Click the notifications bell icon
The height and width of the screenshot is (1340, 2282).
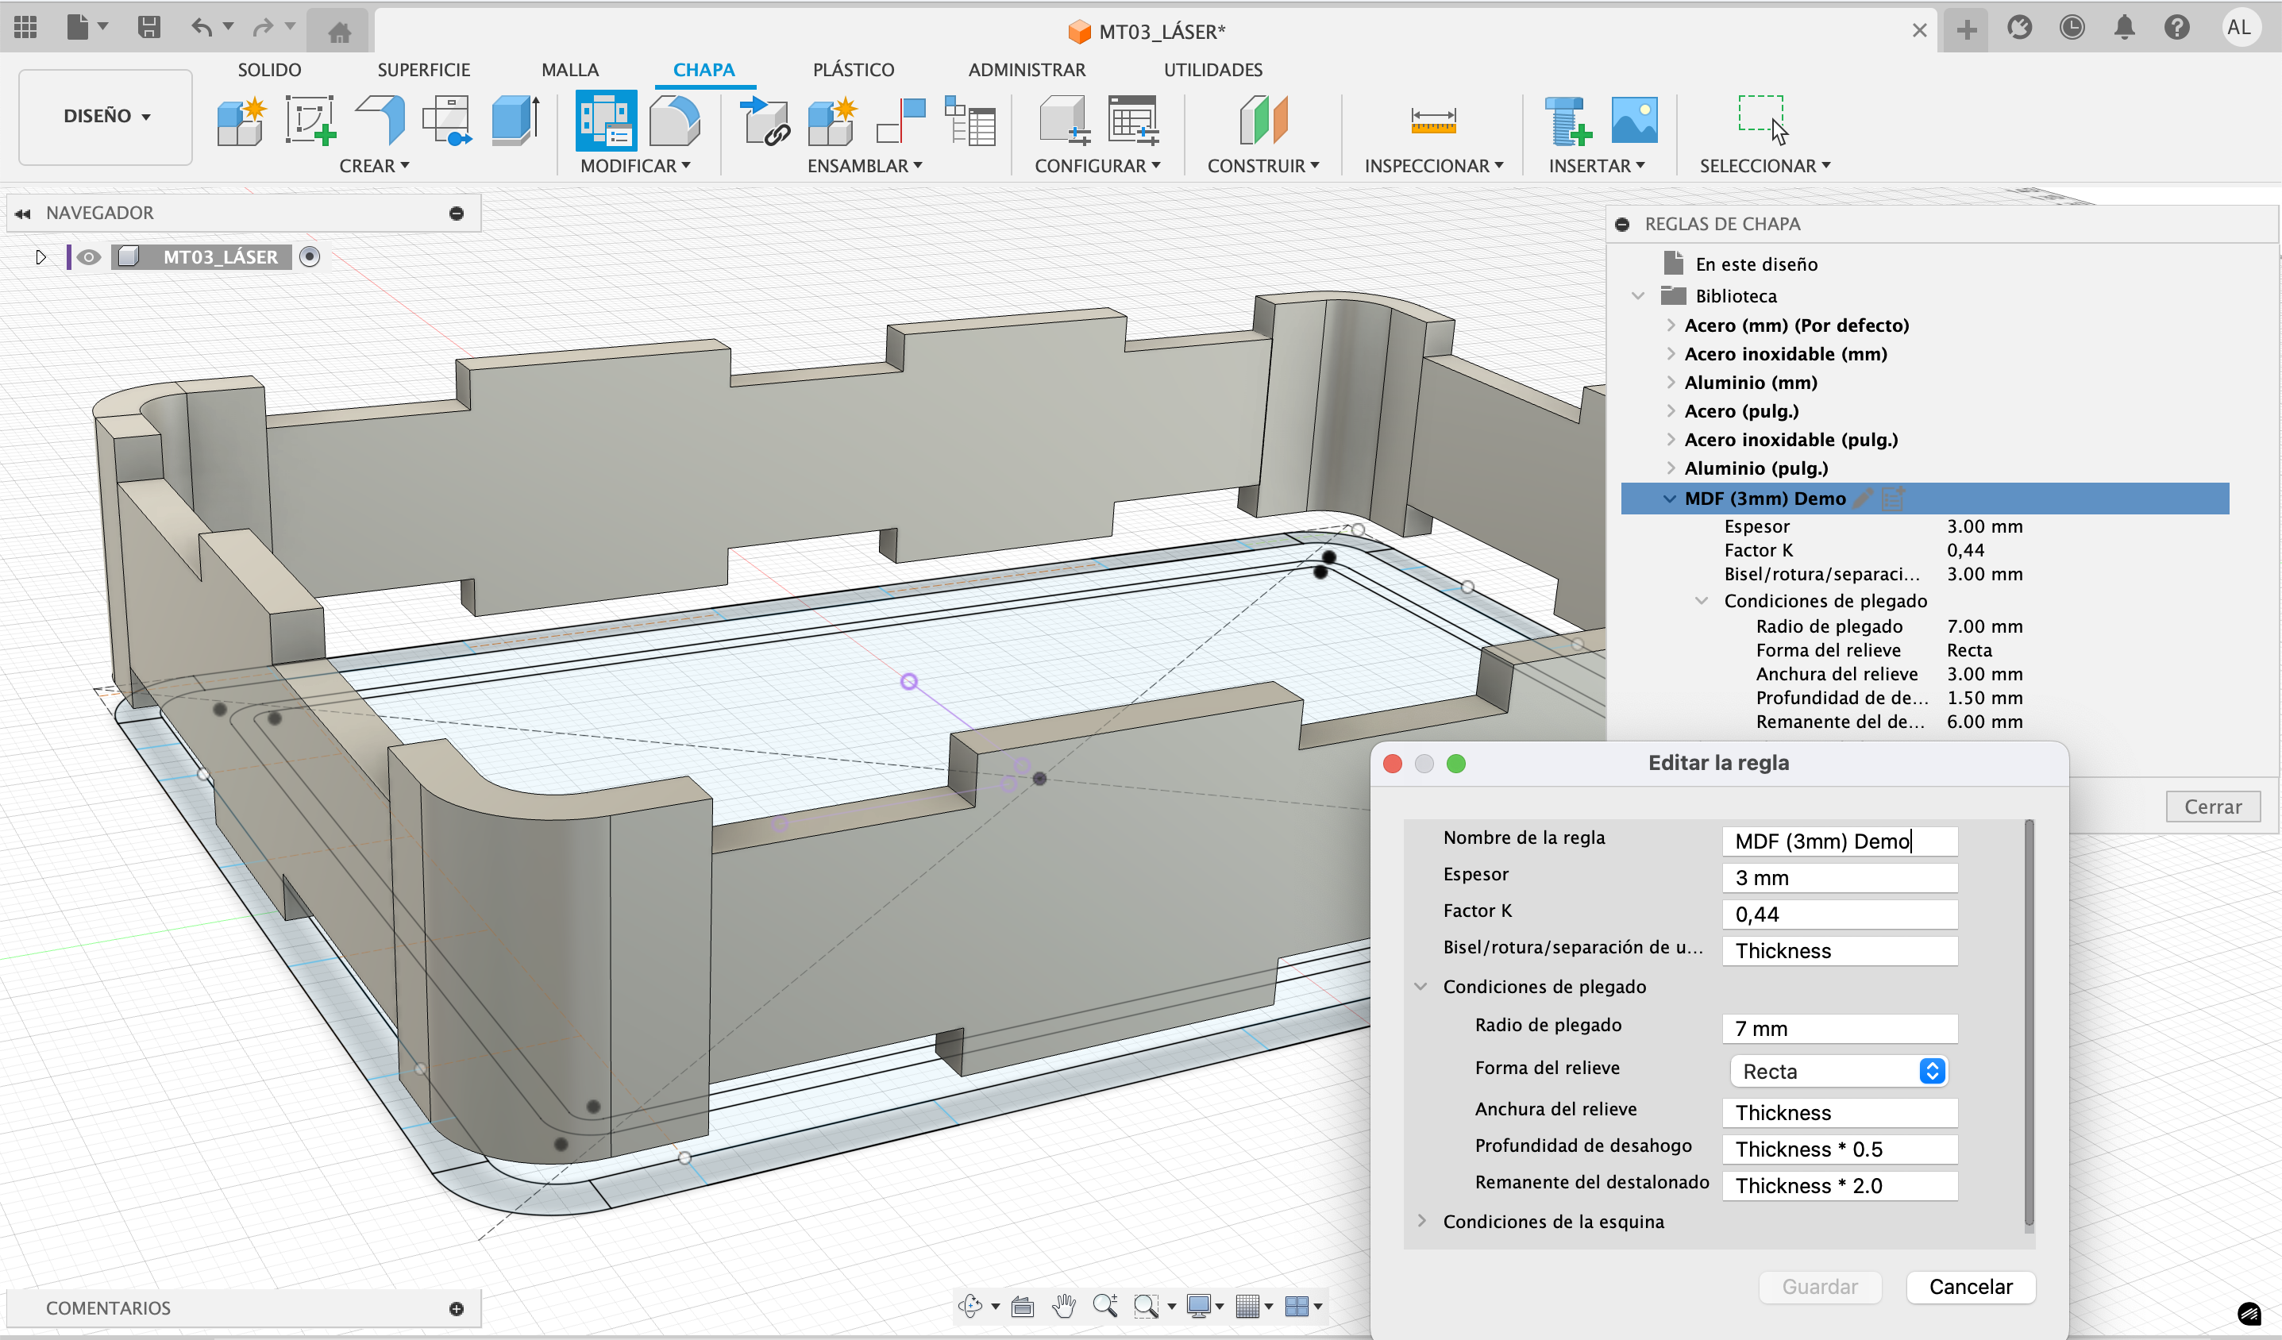tap(2125, 28)
